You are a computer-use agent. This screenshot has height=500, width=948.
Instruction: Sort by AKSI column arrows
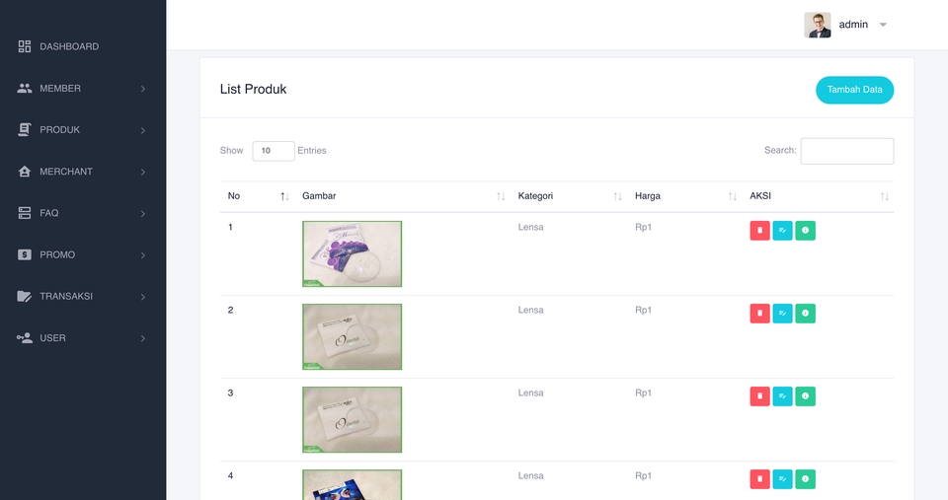tap(884, 196)
